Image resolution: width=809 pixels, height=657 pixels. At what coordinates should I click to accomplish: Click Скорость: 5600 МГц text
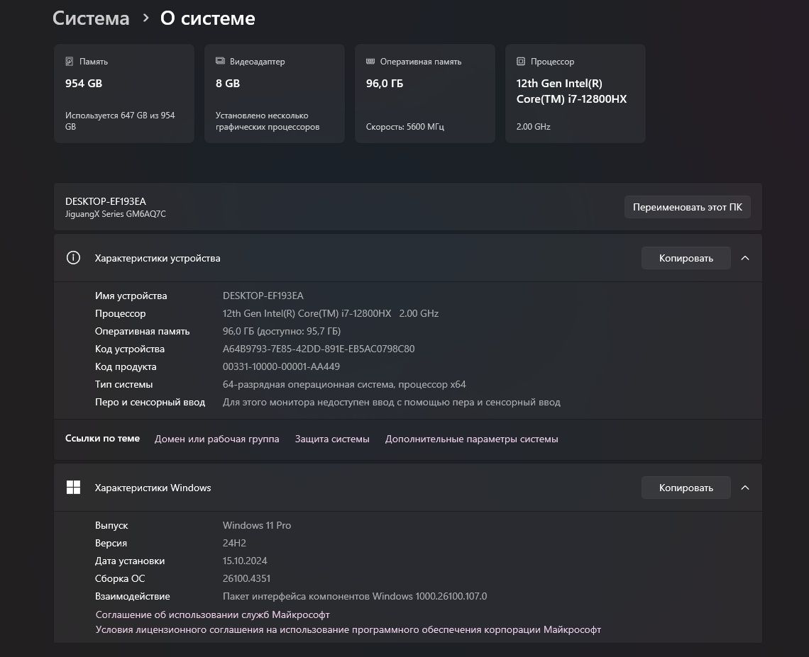405,127
